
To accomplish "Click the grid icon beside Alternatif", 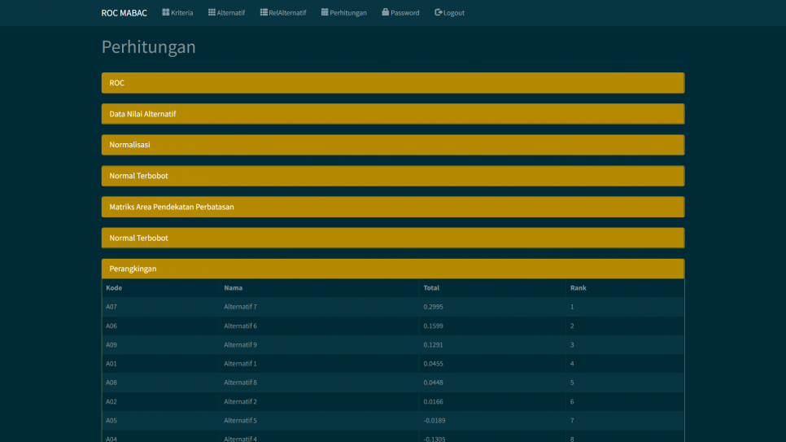I will [x=212, y=12].
